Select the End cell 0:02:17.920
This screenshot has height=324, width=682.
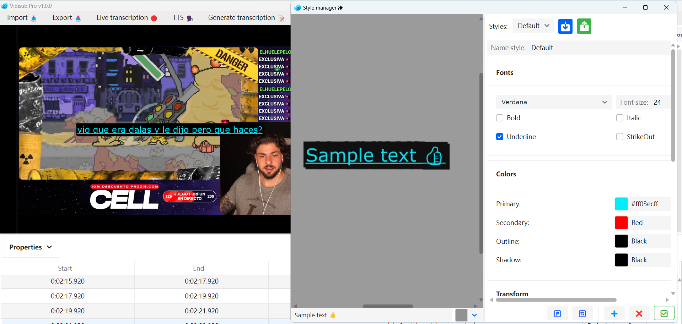(x=202, y=281)
